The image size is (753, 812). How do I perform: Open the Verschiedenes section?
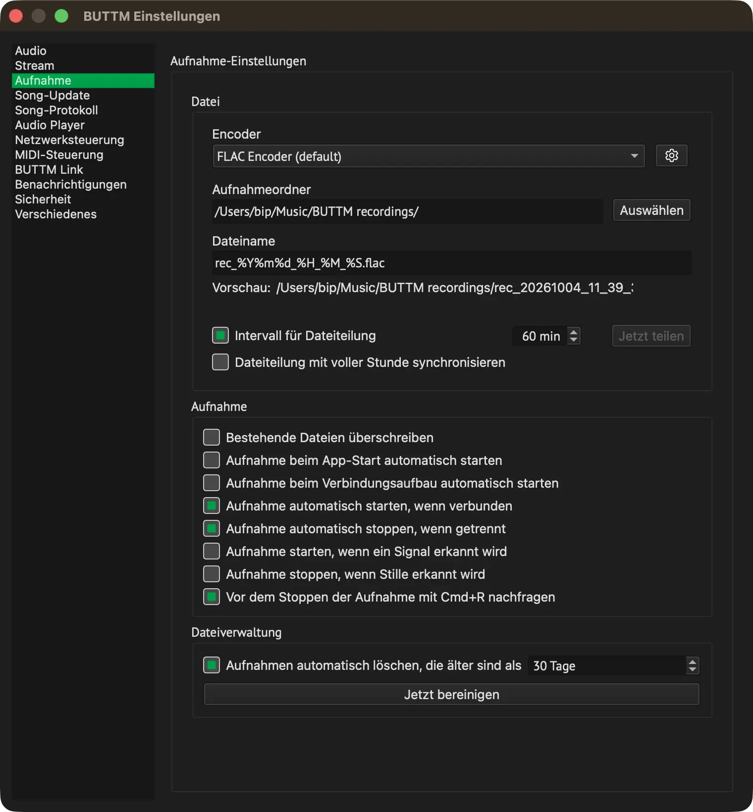[x=83, y=214]
